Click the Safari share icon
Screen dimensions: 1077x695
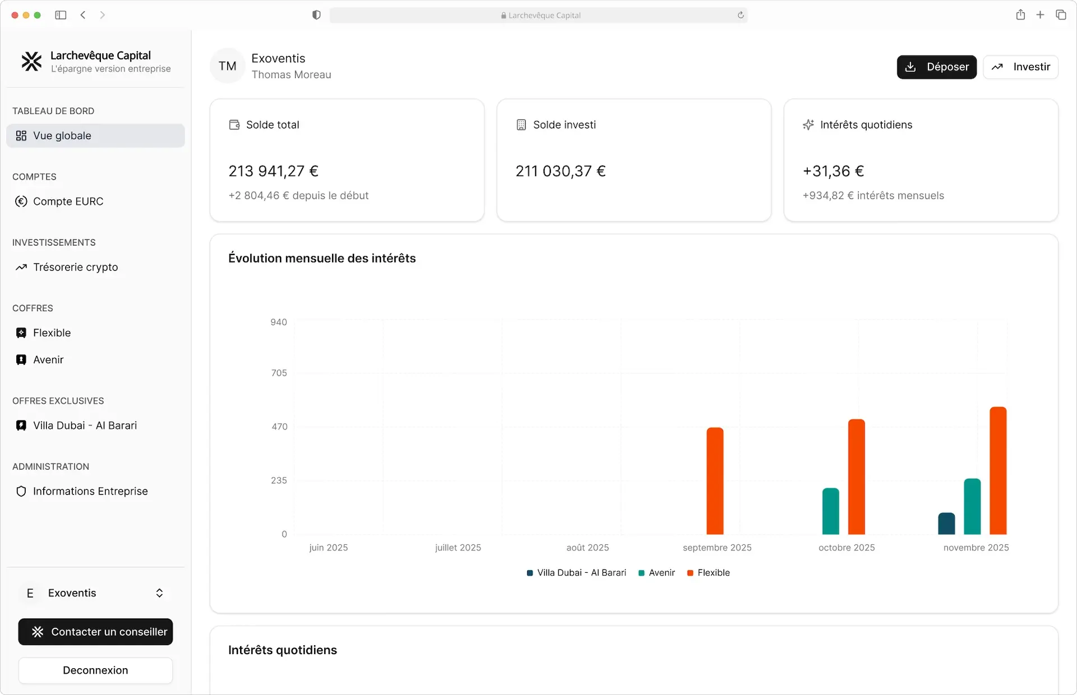coord(1020,15)
